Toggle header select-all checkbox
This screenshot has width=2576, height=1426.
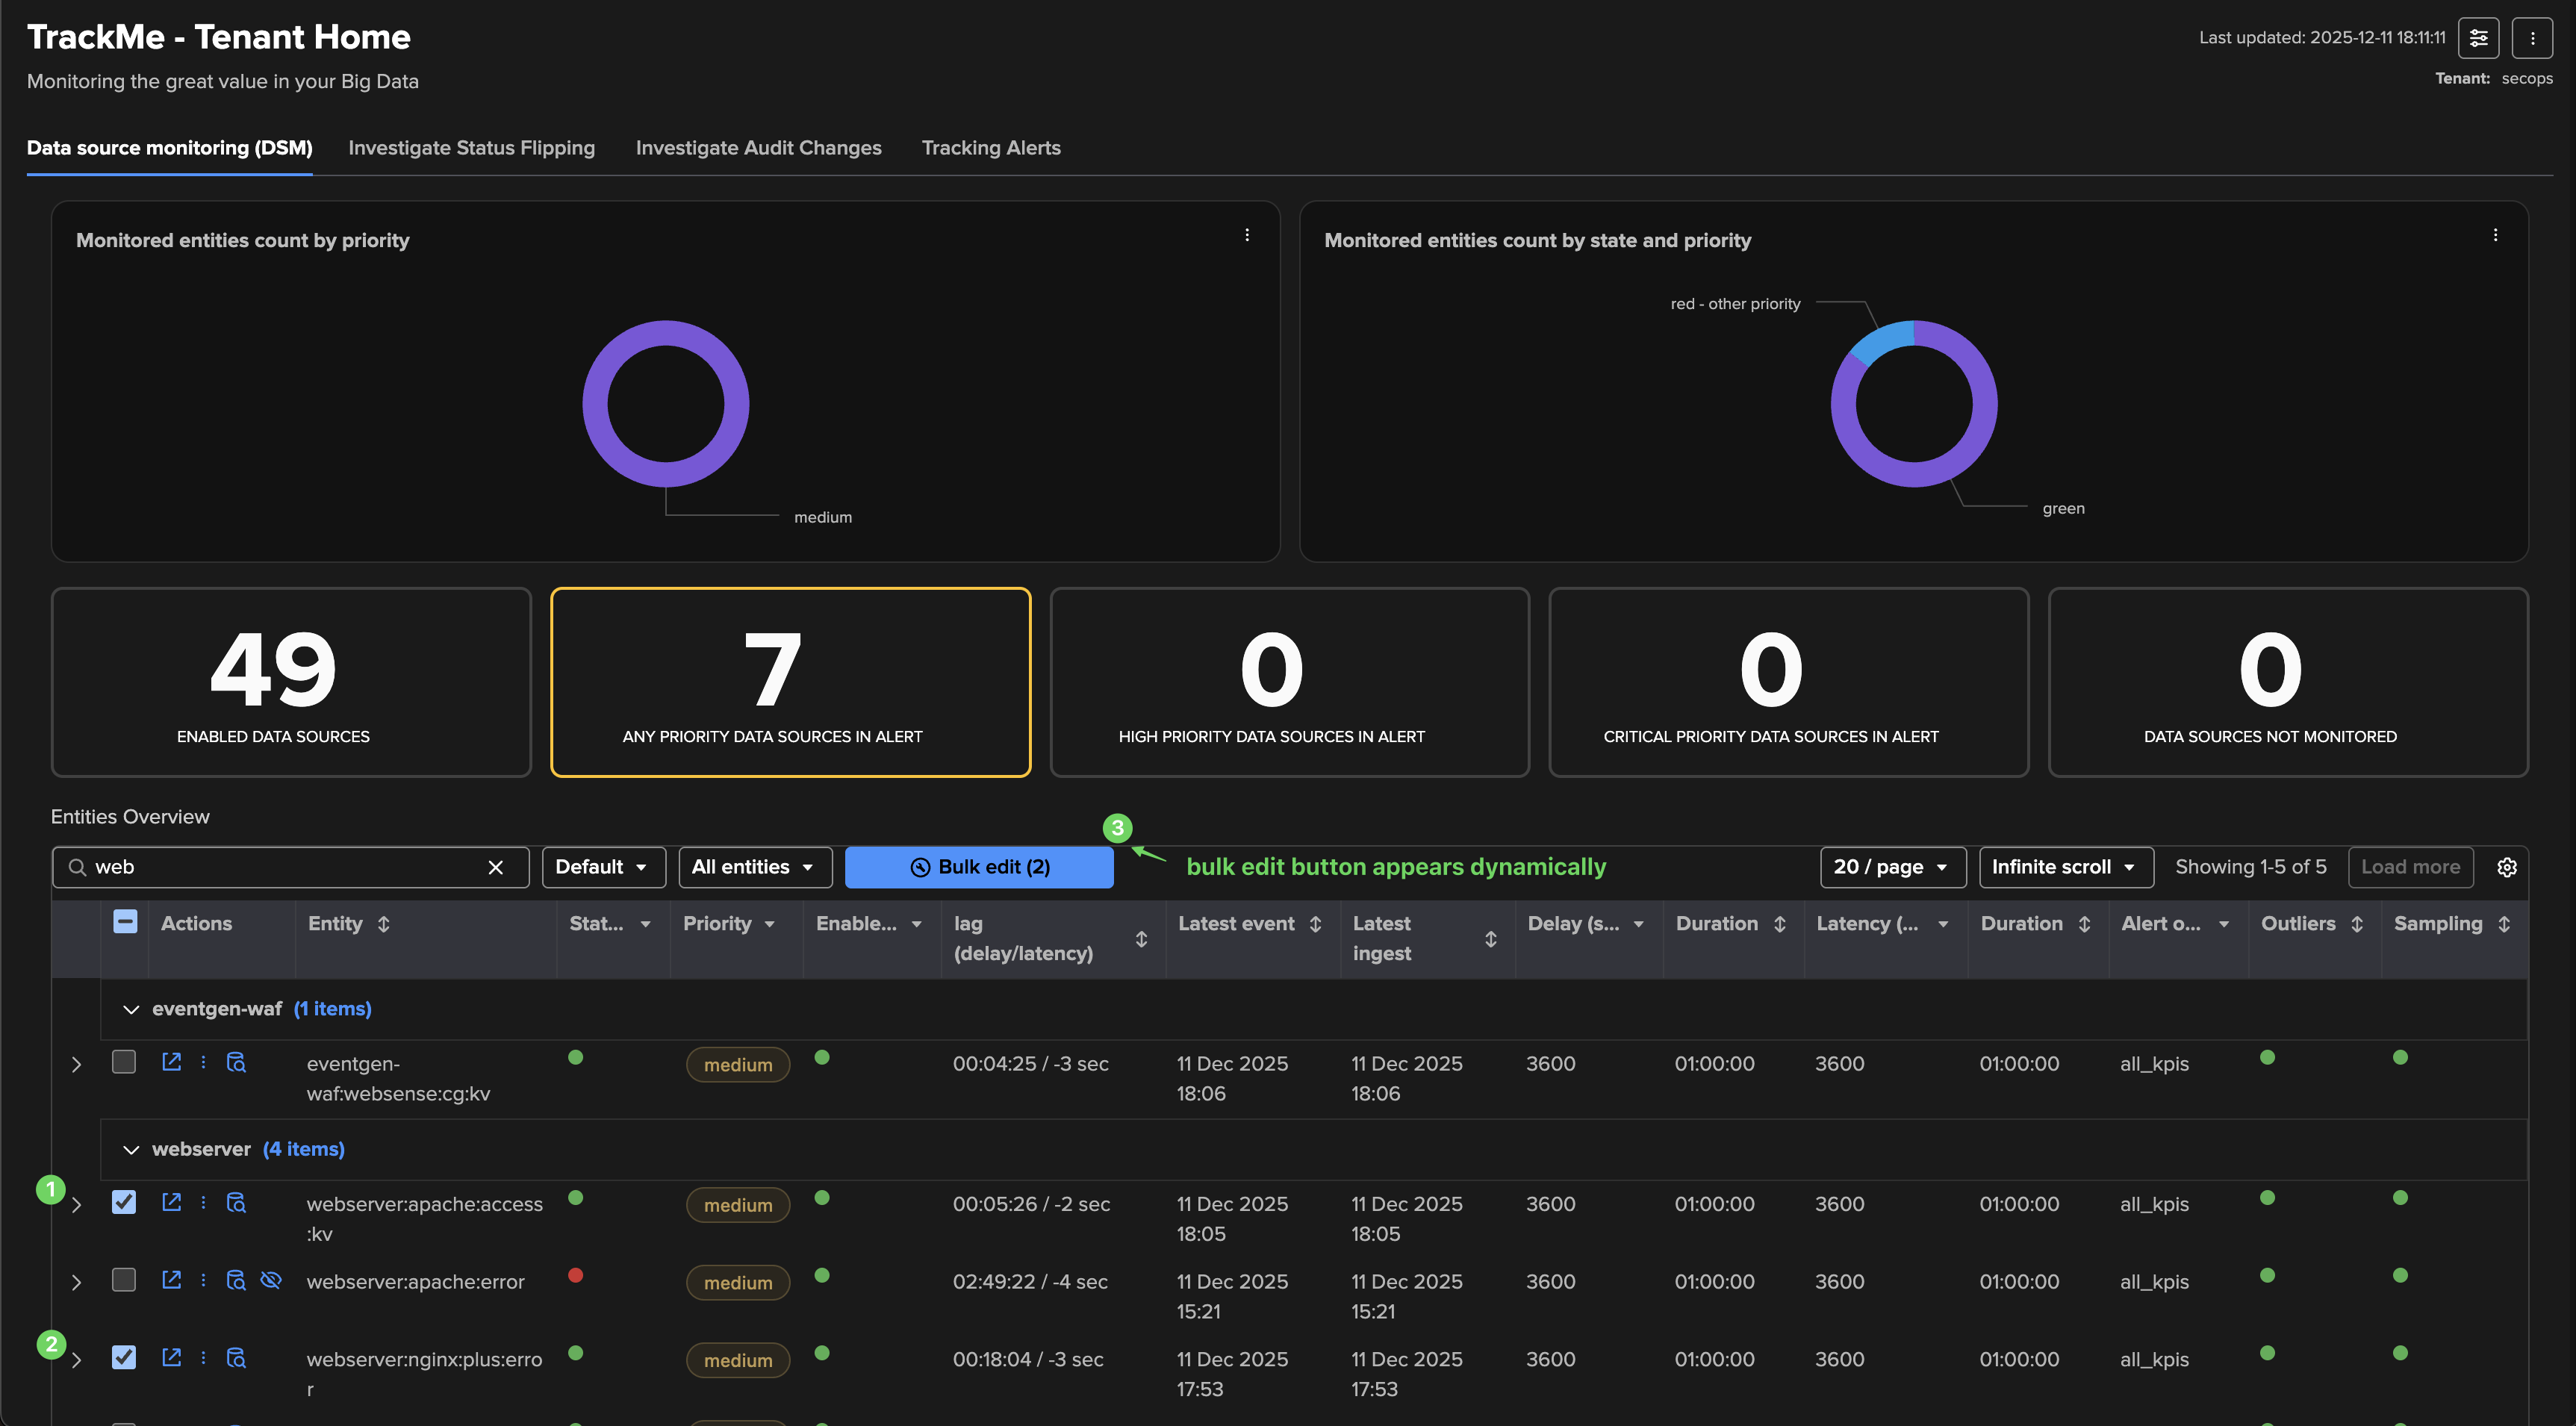point(125,922)
